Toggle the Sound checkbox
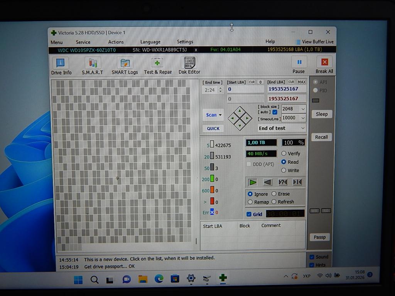Viewport: 395px width, 296px height. (x=312, y=257)
